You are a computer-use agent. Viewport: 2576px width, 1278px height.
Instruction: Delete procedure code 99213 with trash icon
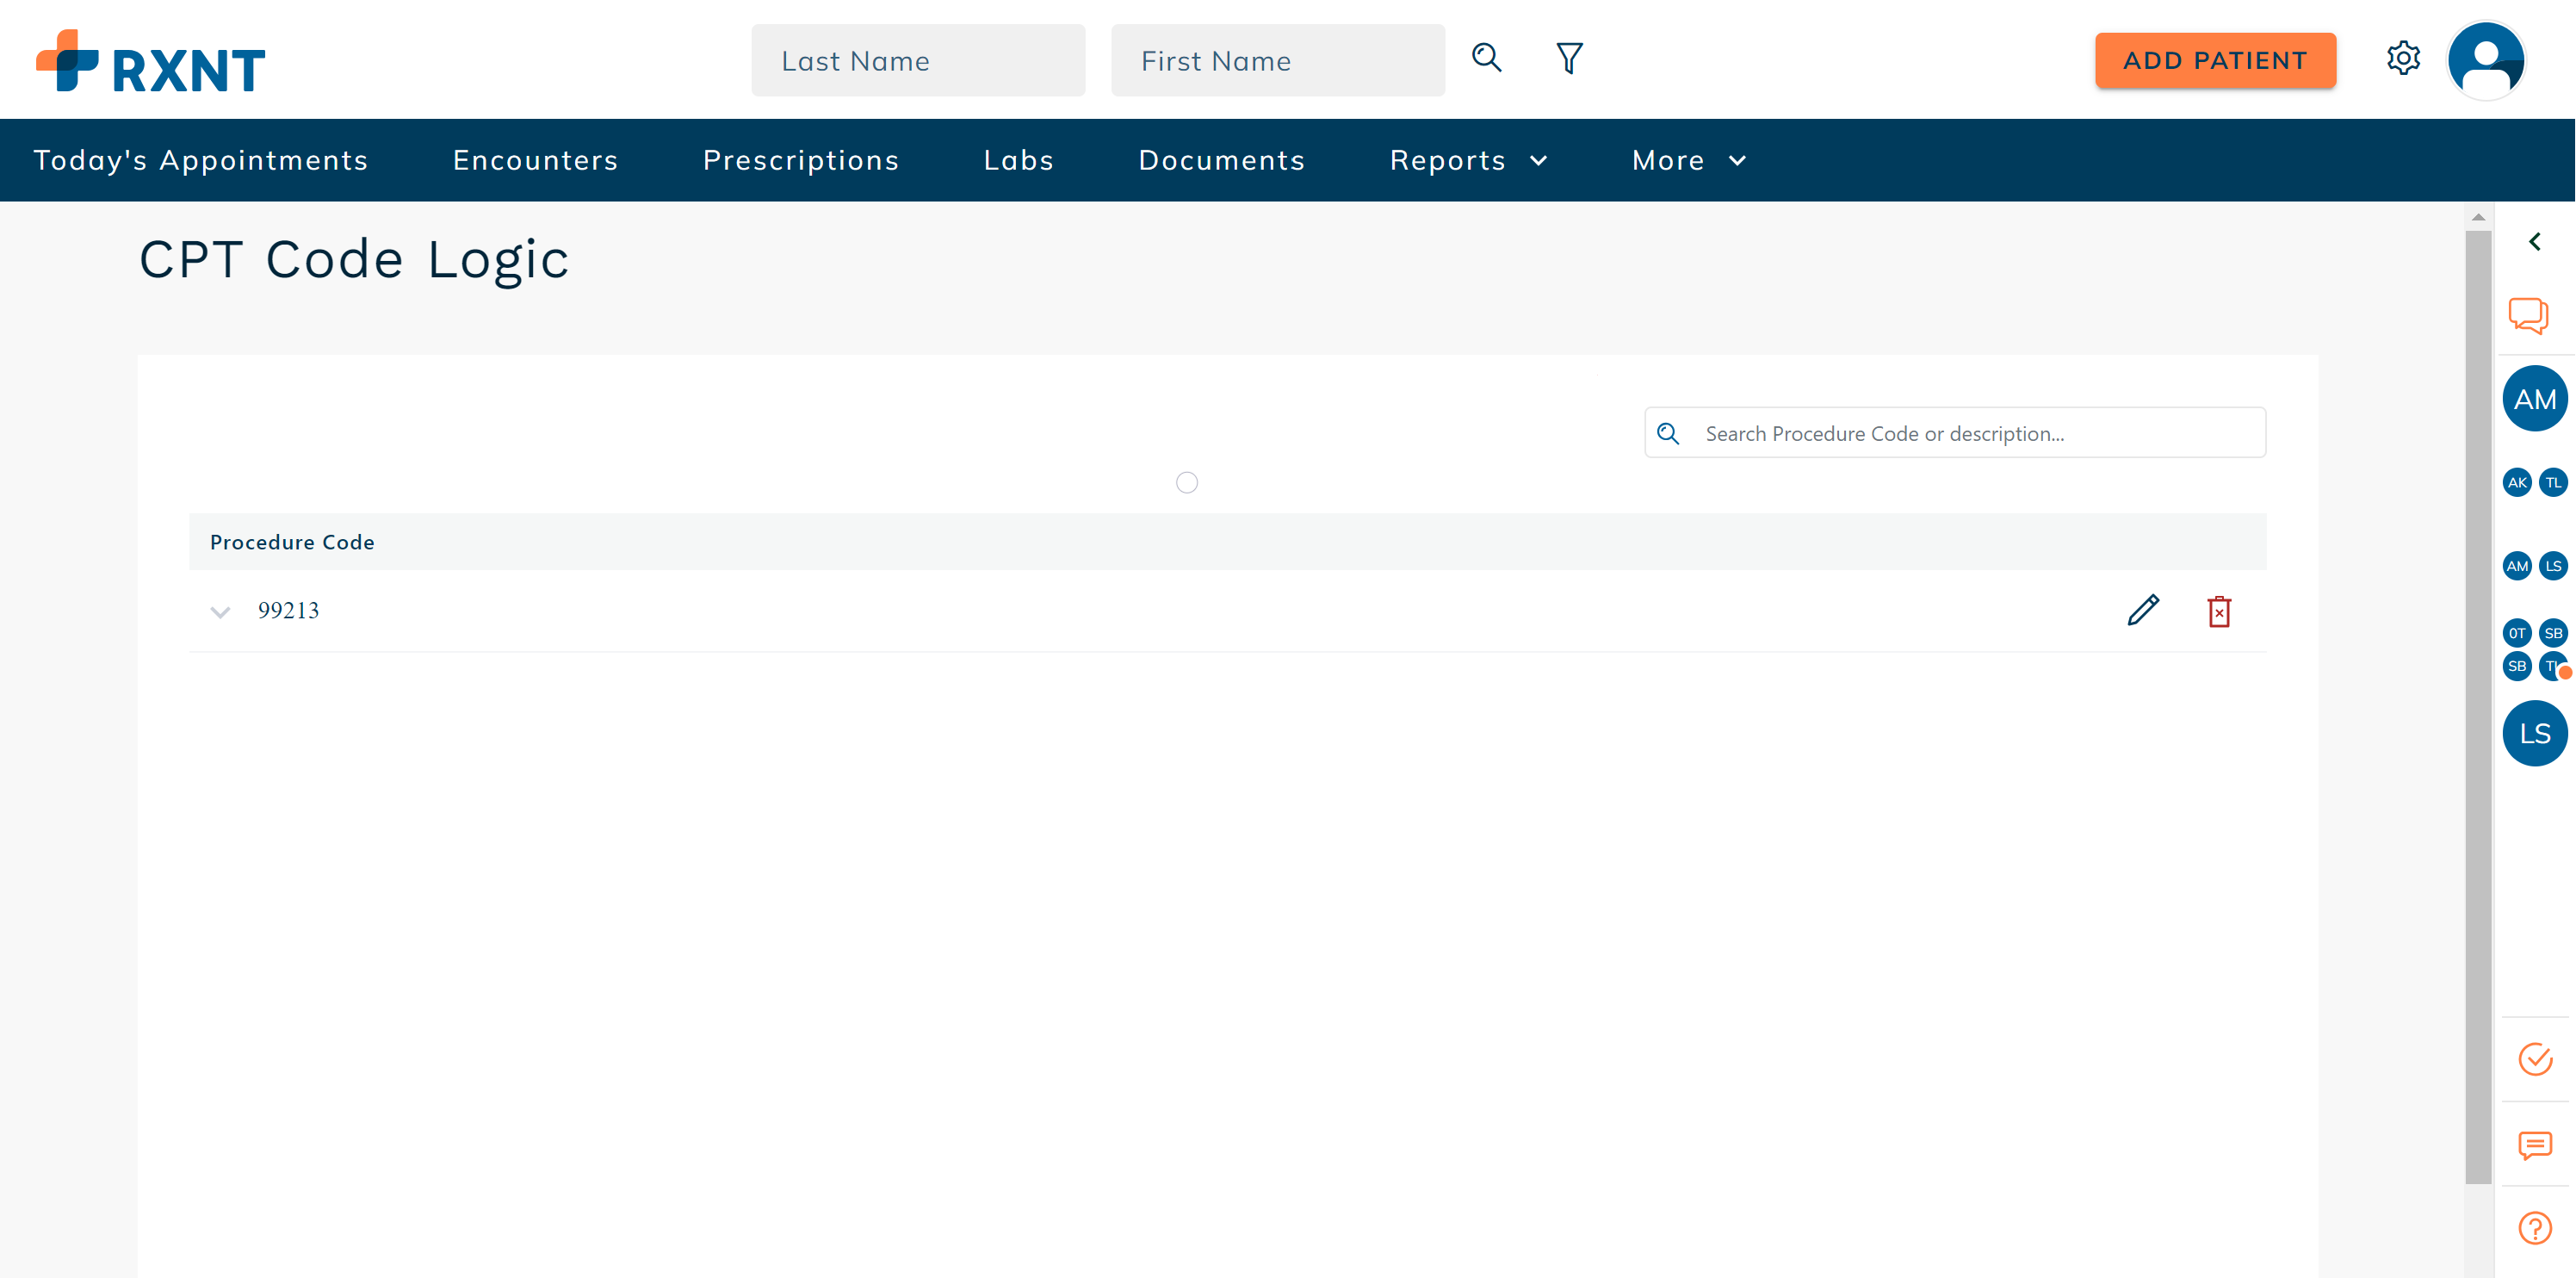2218,611
